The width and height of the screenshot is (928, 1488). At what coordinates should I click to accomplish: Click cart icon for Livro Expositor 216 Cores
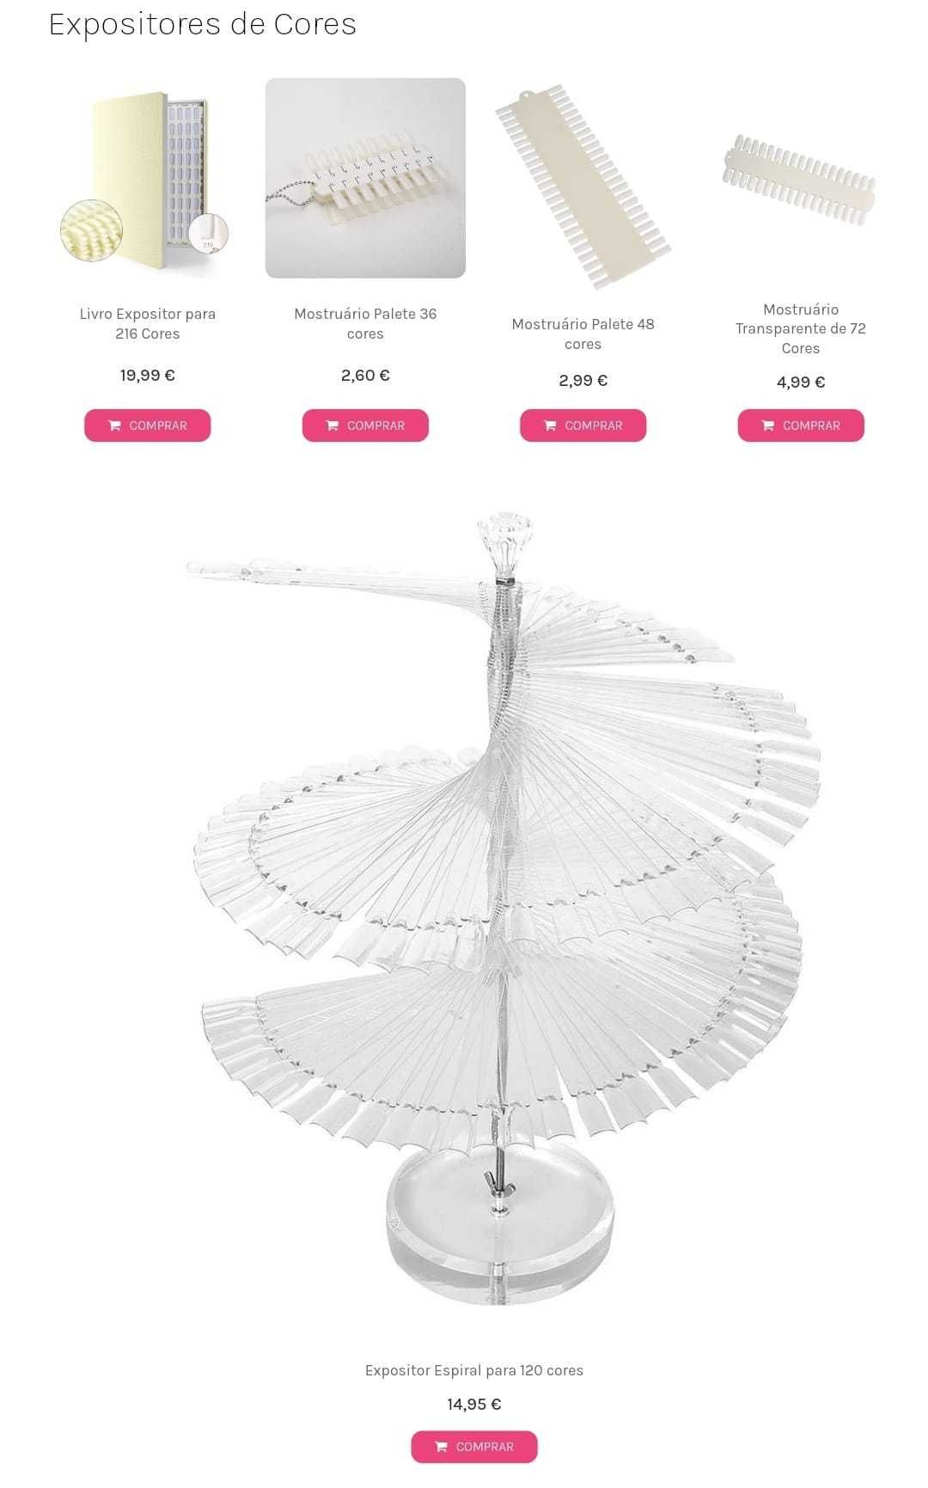[114, 426]
